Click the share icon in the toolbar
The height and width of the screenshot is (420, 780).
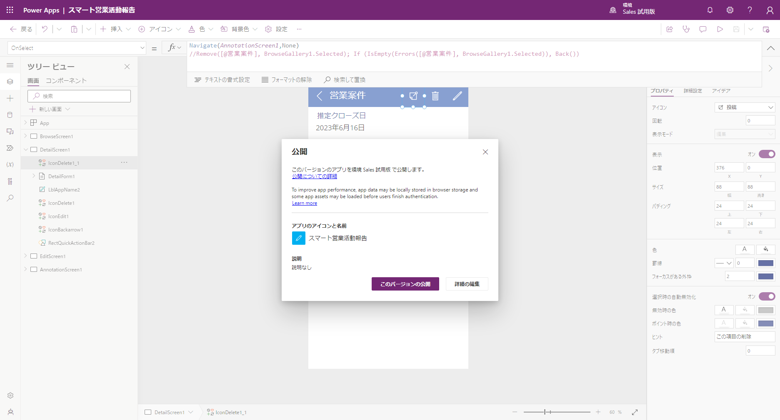pyautogui.click(x=670, y=29)
